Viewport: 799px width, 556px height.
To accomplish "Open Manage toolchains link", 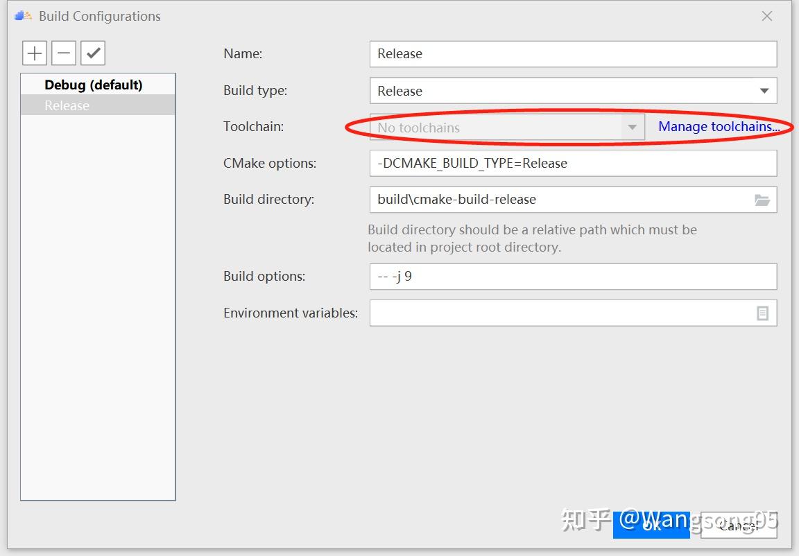I will (x=719, y=126).
